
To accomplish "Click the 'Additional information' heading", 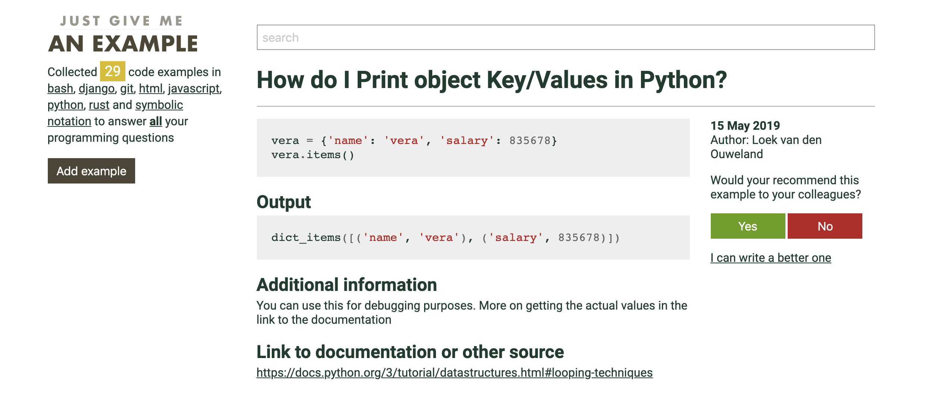I will tap(347, 285).
